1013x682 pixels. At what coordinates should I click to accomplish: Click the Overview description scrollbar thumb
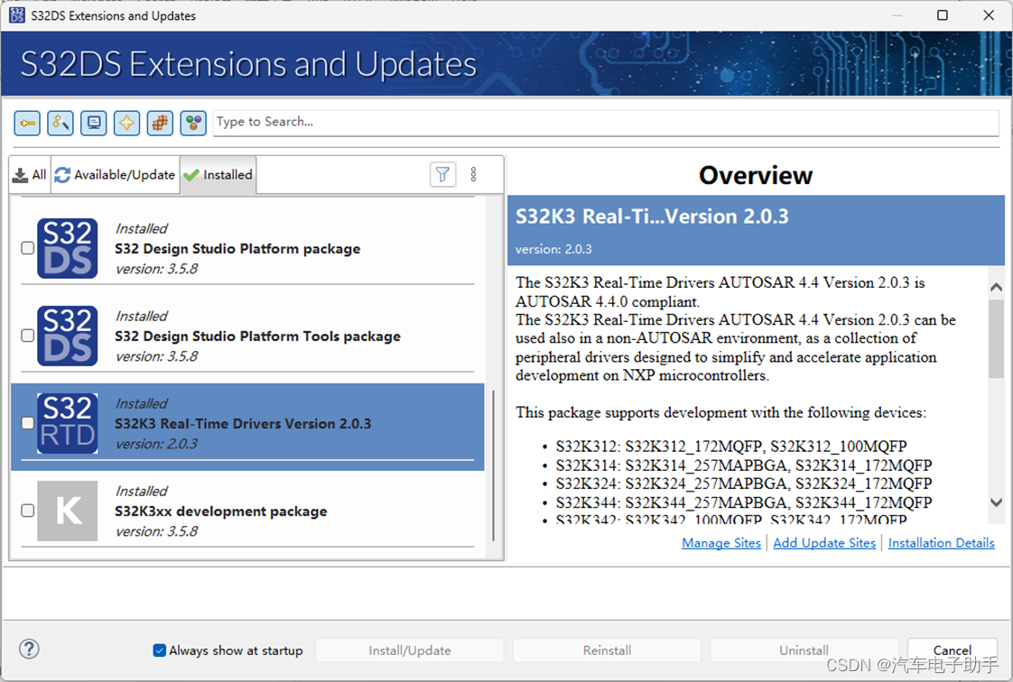coord(996,338)
